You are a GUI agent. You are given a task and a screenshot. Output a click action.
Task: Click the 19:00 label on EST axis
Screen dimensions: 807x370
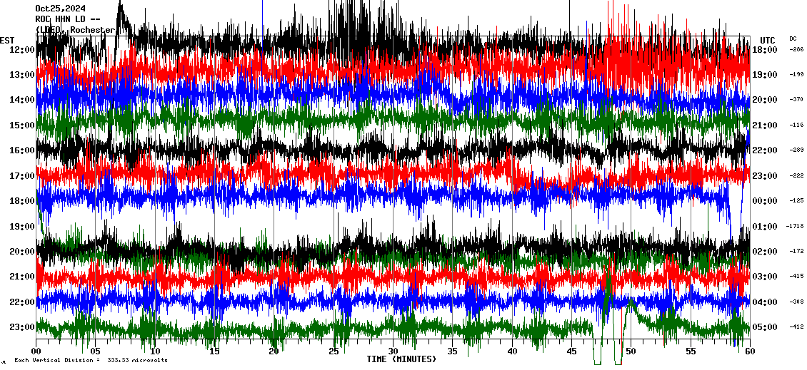tap(22, 226)
